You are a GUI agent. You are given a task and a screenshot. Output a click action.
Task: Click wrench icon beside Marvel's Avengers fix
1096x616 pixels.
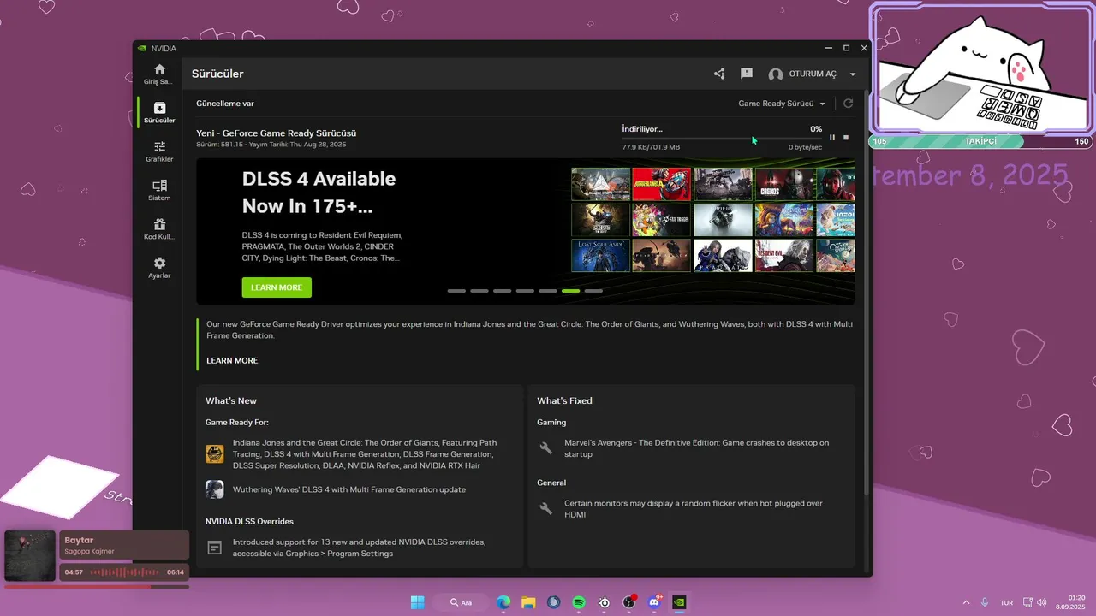click(x=546, y=448)
